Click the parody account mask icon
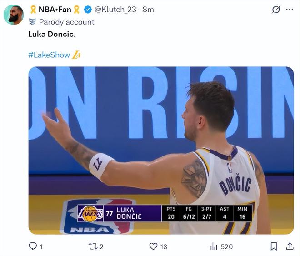 point(32,22)
